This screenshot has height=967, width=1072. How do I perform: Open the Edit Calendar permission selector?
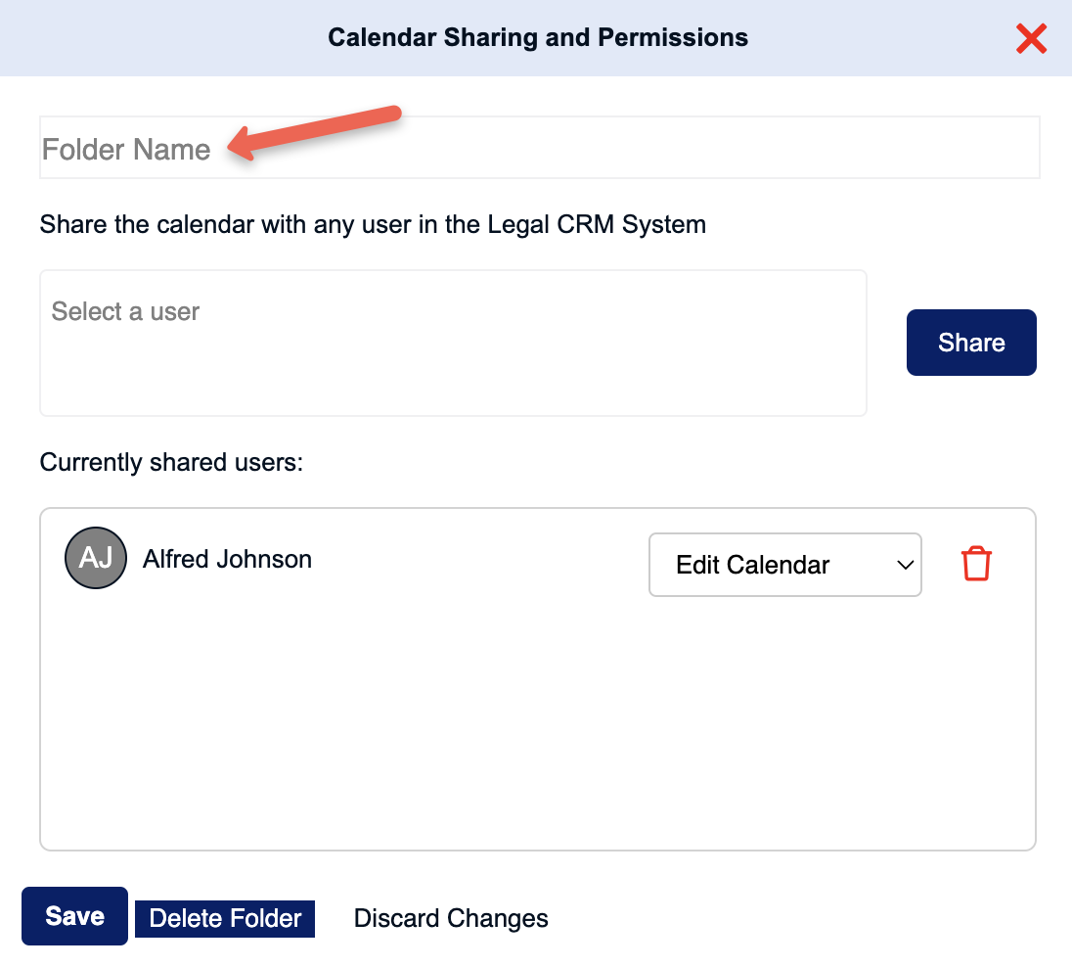[x=784, y=565]
